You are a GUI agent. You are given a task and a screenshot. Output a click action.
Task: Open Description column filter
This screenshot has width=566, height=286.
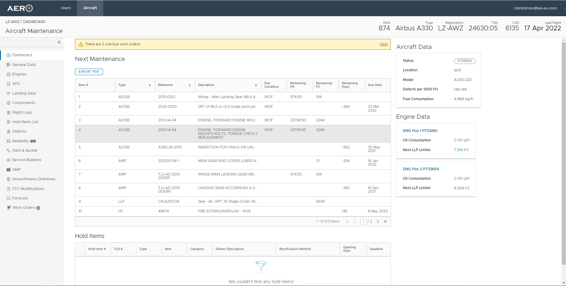pyautogui.click(x=256, y=85)
